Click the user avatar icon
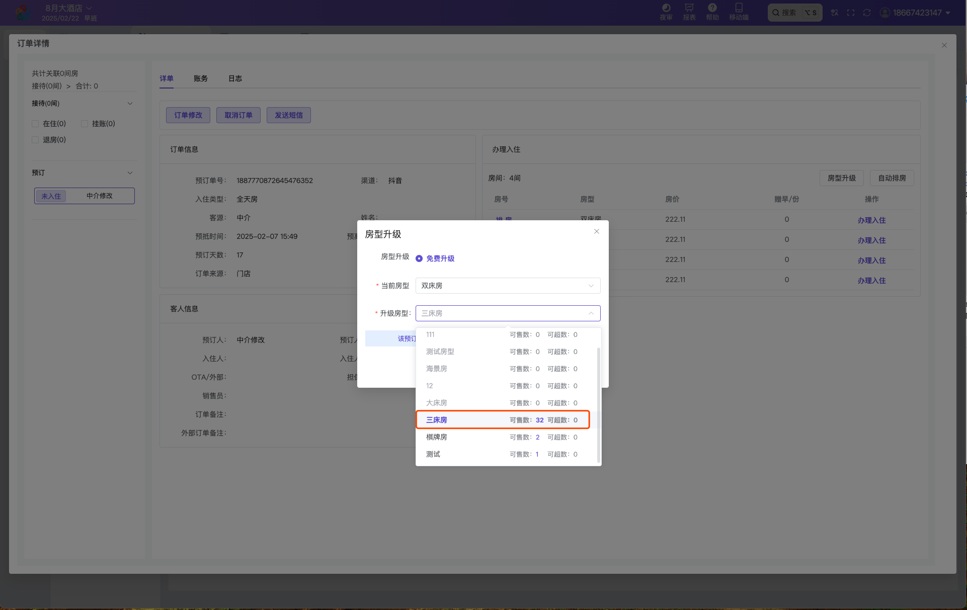The width and height of the screenshot is (967, 610). pos(884,13)
